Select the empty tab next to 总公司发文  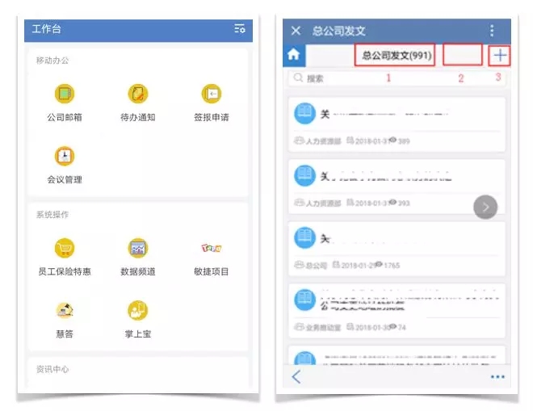pos(462,55)
